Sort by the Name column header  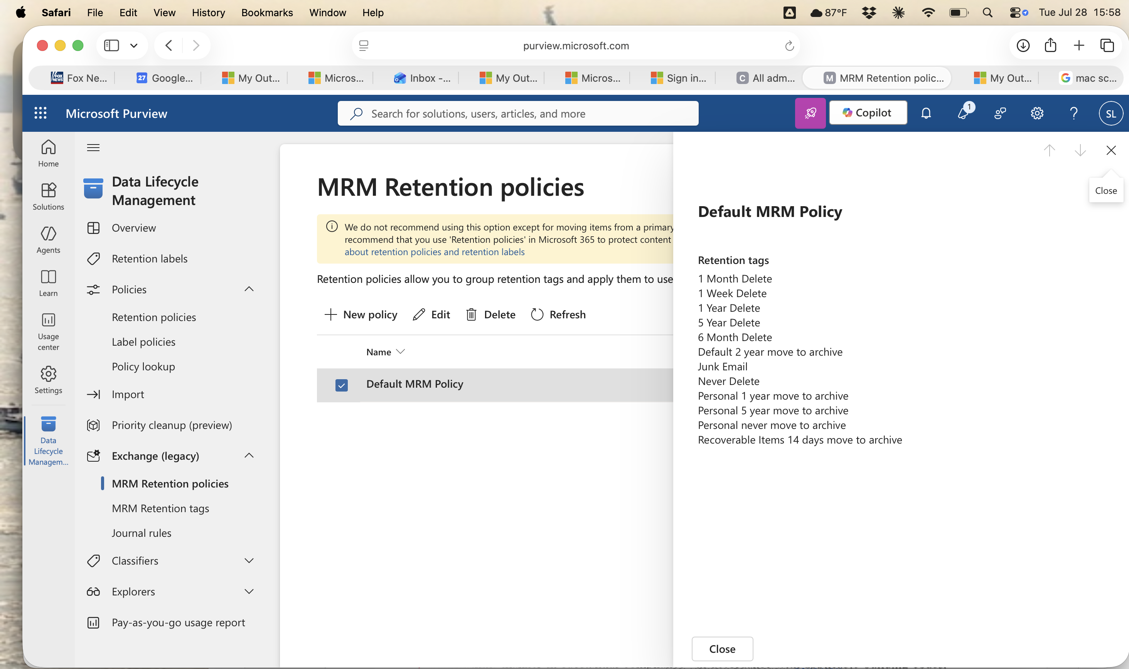click(385, 352)
